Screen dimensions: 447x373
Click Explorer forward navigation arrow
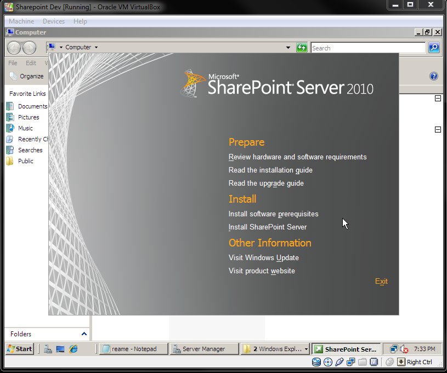[x=30, y=48]
